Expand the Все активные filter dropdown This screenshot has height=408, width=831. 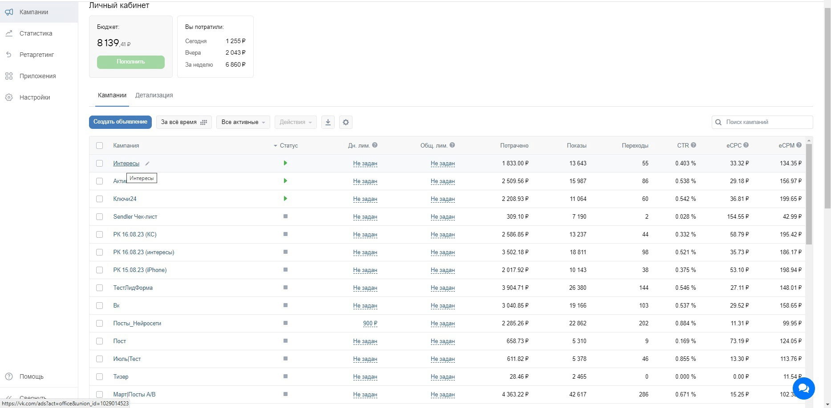pos(243,122)
